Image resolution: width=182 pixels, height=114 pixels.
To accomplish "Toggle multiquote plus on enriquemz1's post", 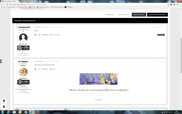I will pos(35,35).
